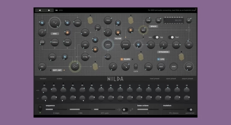Open scales

[x=59, y=78]
